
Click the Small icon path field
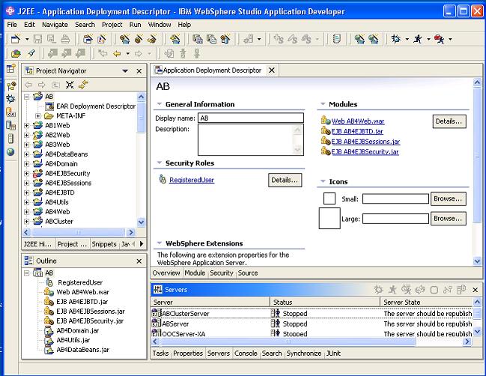click(x=395, y=198)
